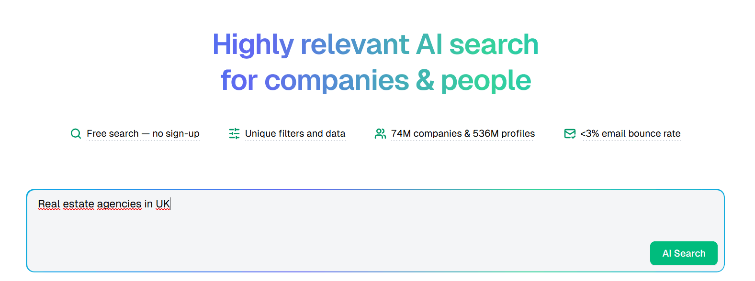
Task: Click "<3% email bounce rate" label
Action: click(630, 134)
